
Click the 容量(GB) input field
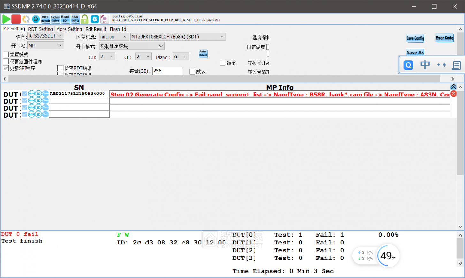tap(167, 71)
